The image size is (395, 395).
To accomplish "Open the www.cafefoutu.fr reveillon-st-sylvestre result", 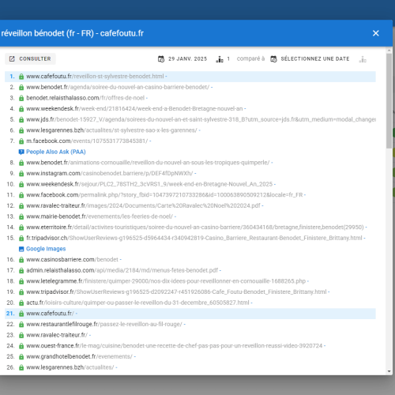I will coord(95,77).
